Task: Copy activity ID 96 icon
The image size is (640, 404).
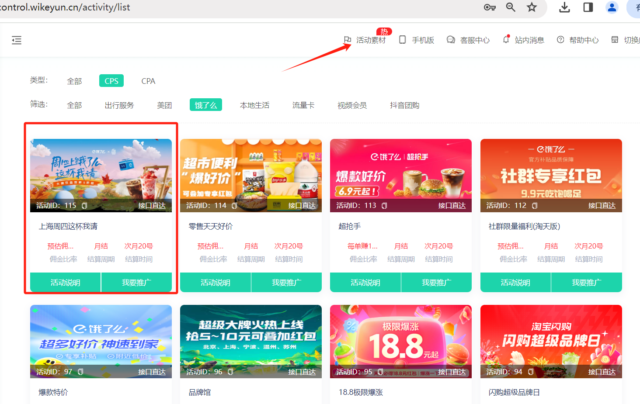Action: click(230, 372)
